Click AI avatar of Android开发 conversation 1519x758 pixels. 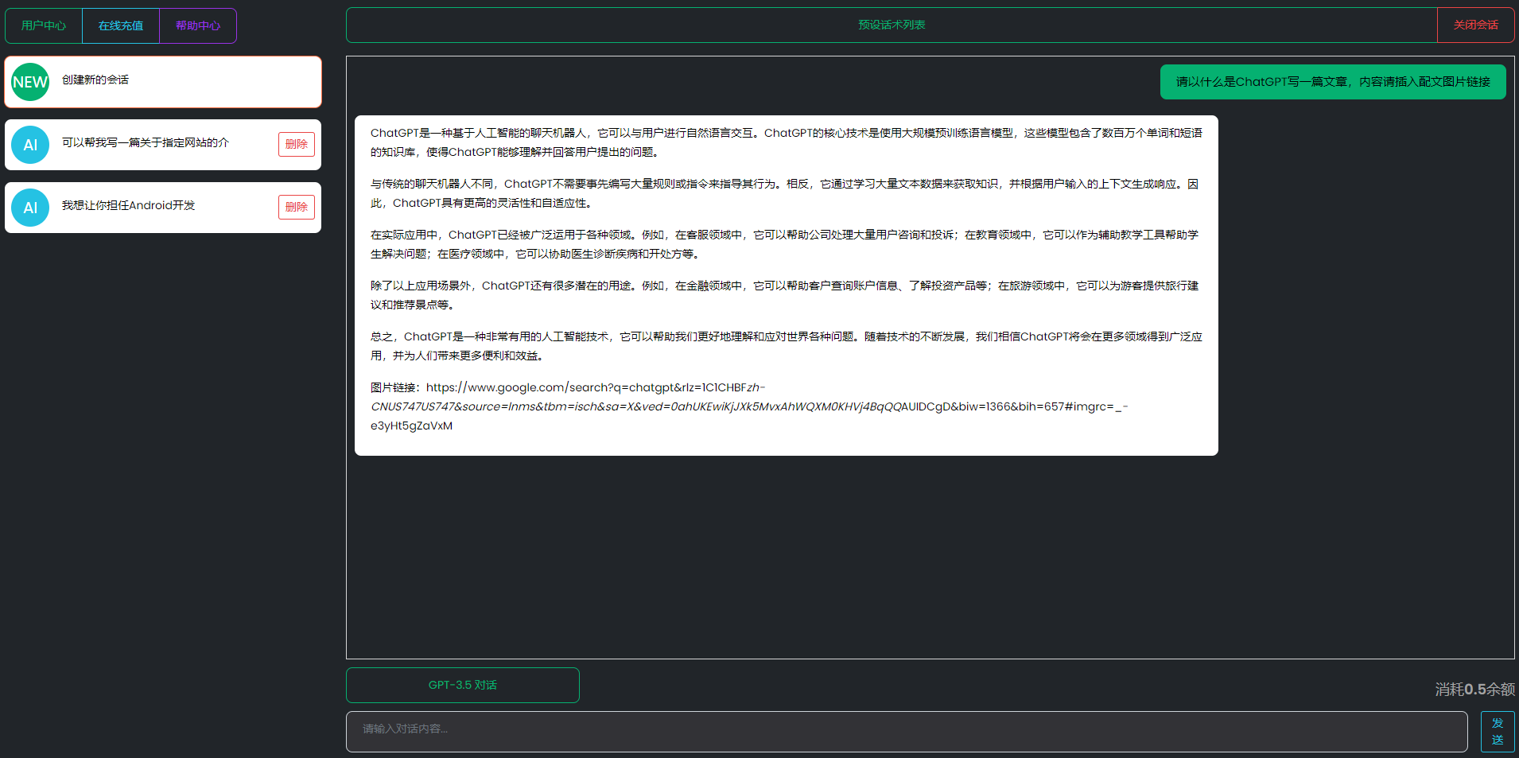tap(30, 208)
